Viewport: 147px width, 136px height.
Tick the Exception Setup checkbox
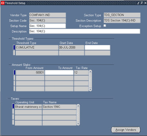[x=105, y=25]
